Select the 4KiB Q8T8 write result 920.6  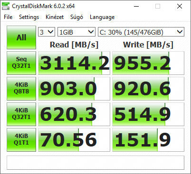(x=148, y=89)
